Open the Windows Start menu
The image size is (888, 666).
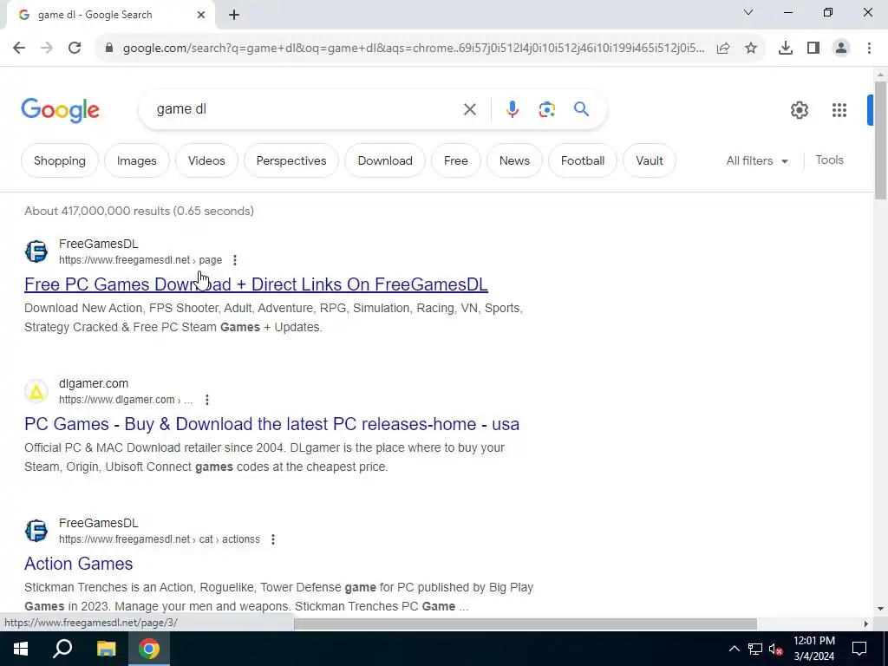pyautogui.click(x=21, y=649)
